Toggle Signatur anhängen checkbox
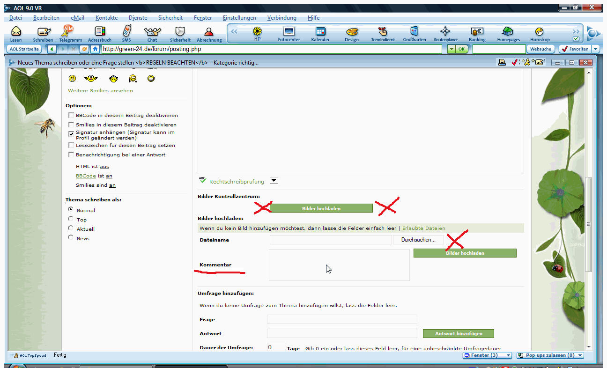This screenshot has height=368, width=607. 71,133
